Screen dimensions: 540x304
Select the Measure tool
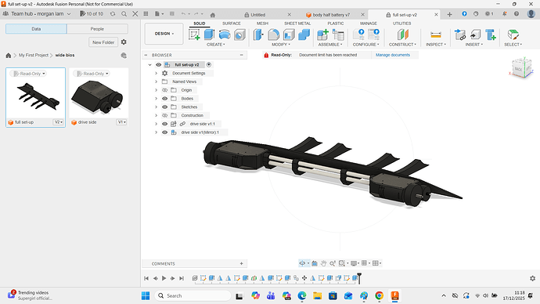[x=436, y=34]
